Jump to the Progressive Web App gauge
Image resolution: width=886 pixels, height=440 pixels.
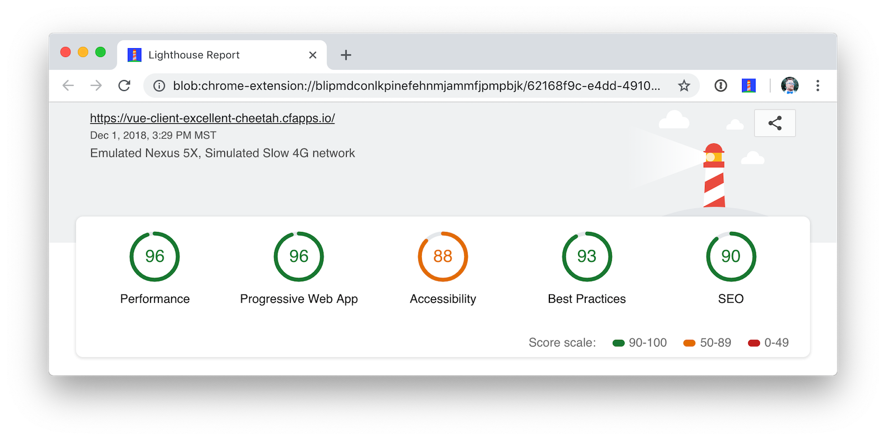(x=298, y=257)
